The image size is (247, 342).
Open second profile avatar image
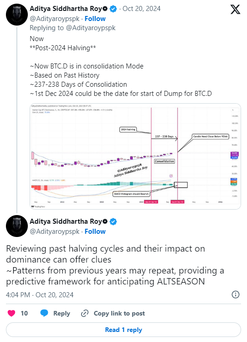17,226
